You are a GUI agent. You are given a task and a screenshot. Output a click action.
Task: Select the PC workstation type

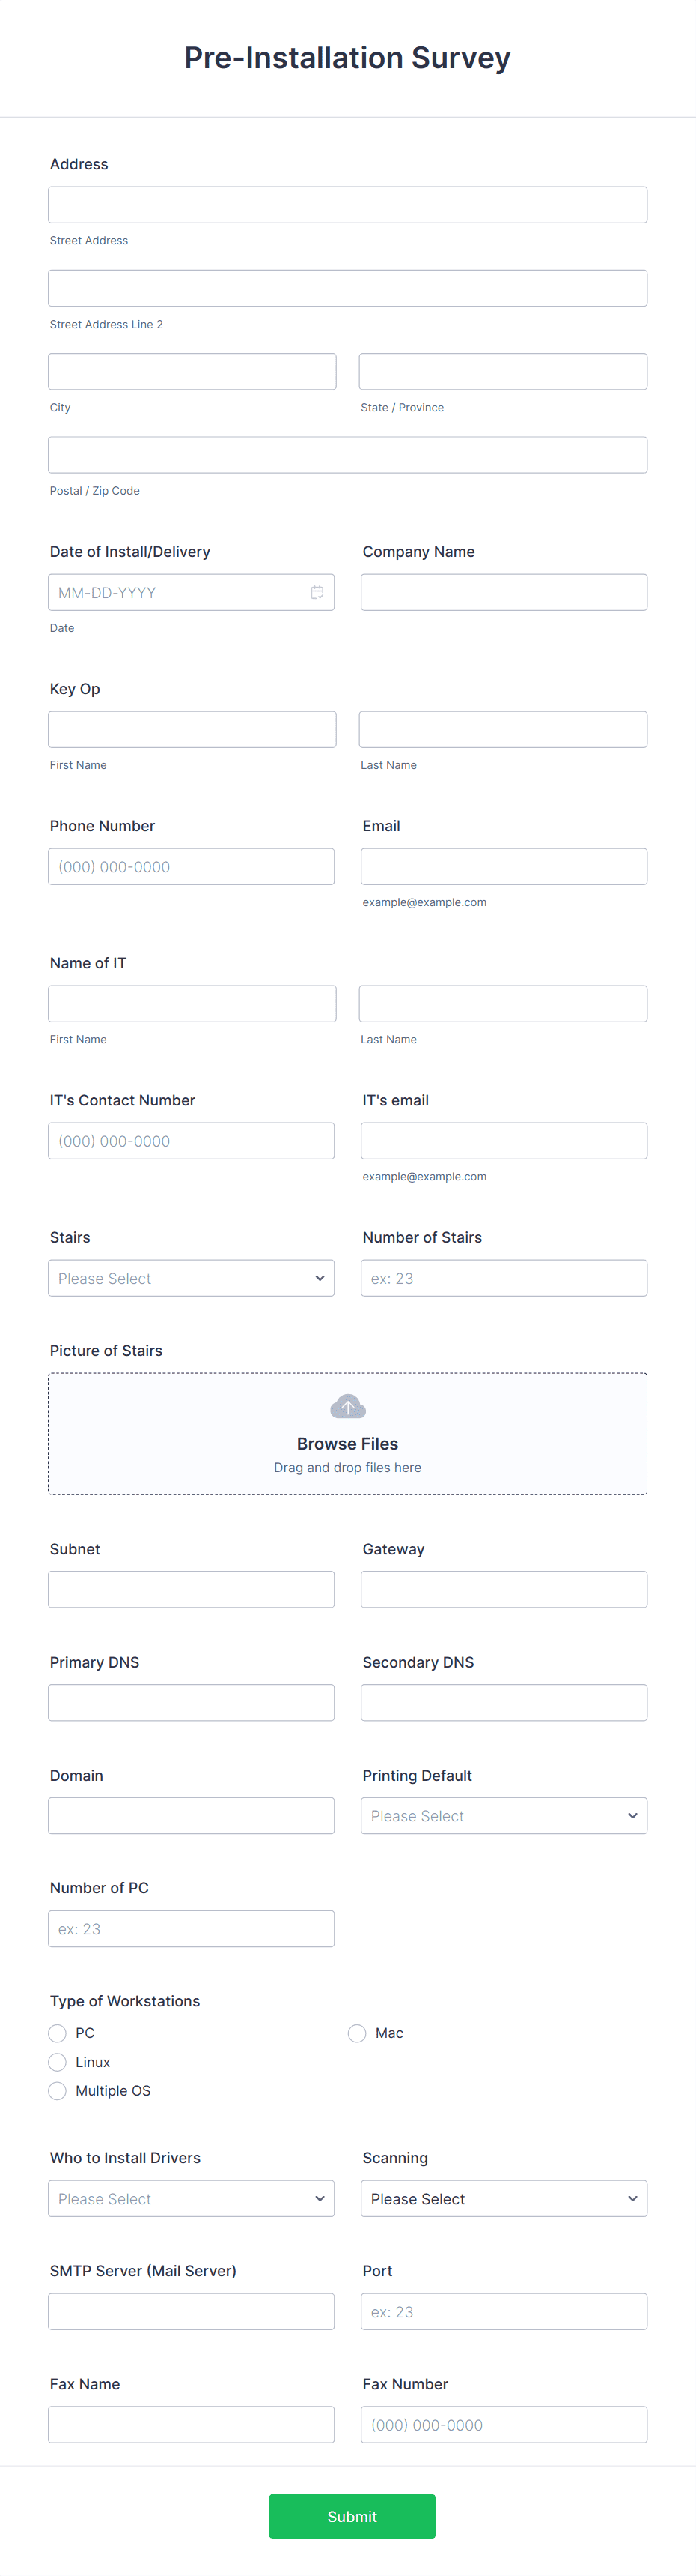(x=57, y=2033)
